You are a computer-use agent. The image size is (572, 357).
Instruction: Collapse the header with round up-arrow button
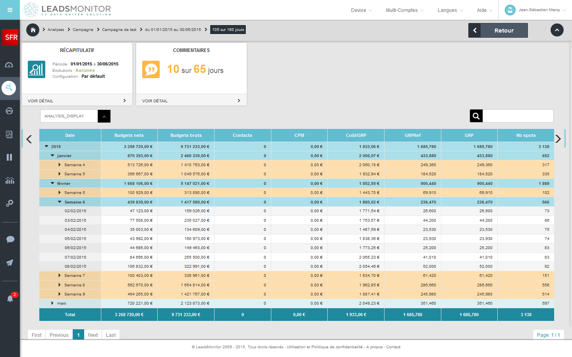pyautogui.click(x=557, y=30)
